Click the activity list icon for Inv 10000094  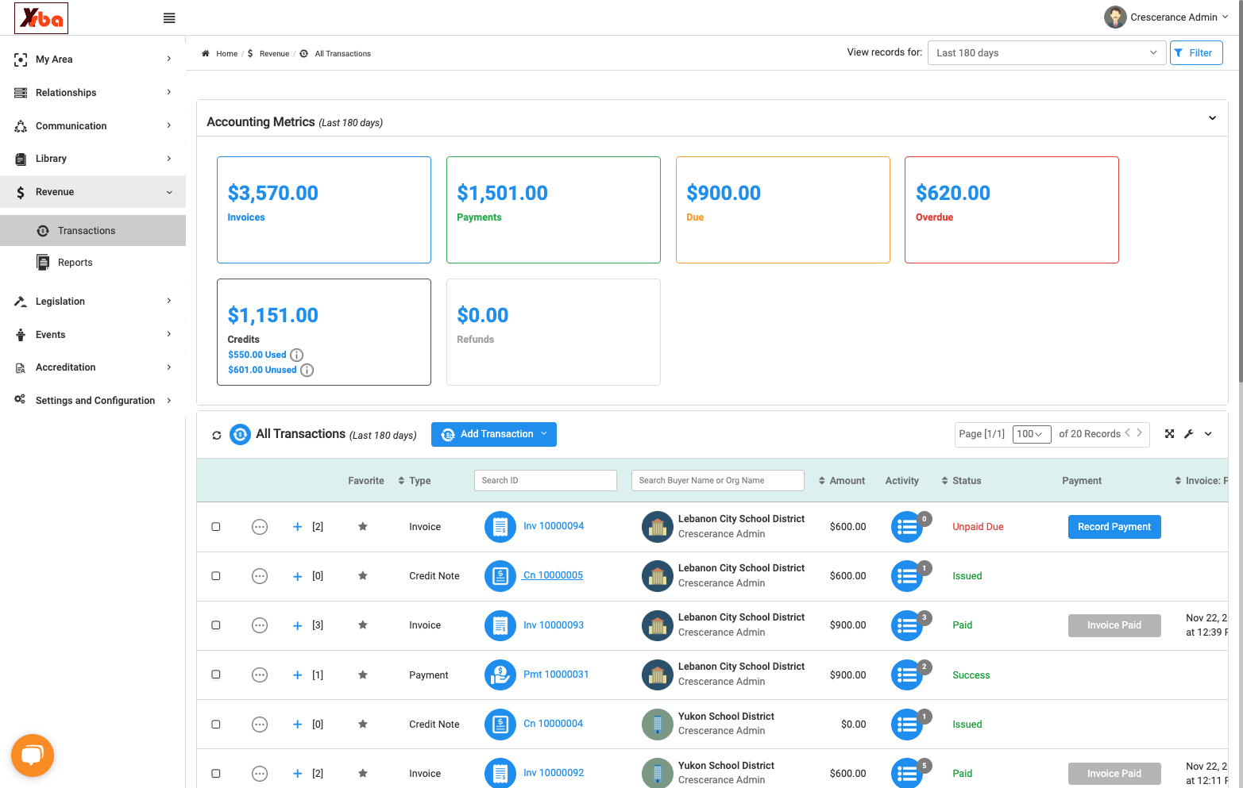[907, 527]
